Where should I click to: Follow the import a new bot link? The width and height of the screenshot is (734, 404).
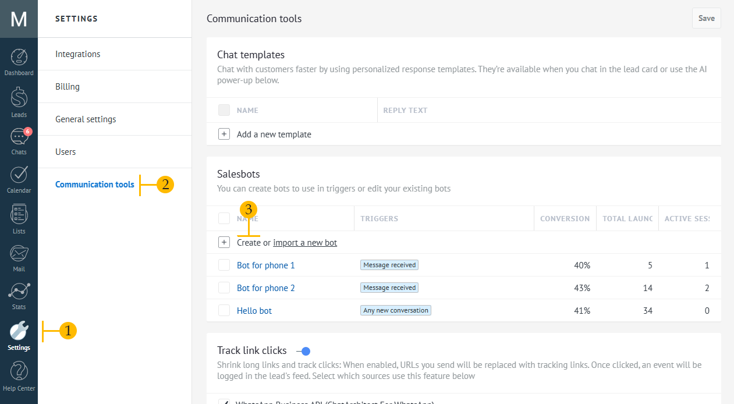305,243
